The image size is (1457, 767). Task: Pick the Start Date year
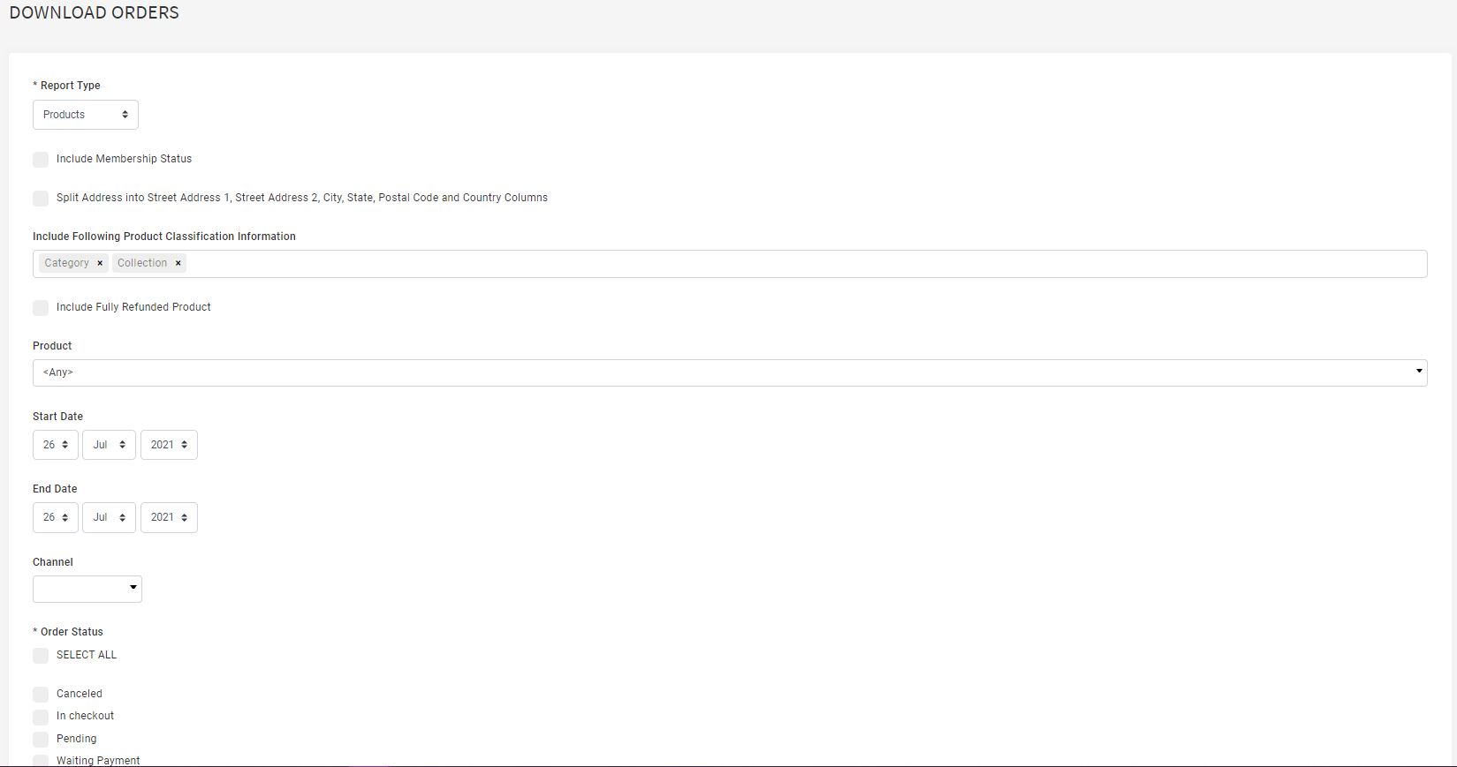(169, 445)
